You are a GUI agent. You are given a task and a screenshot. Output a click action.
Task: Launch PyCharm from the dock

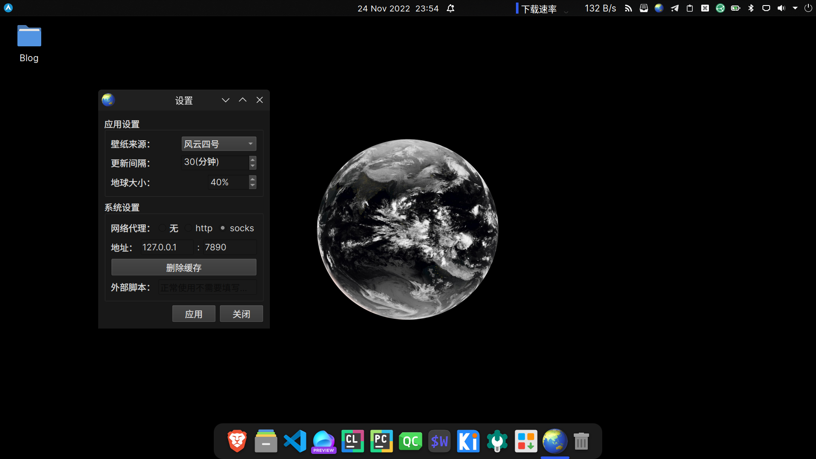tap(381, 441)
